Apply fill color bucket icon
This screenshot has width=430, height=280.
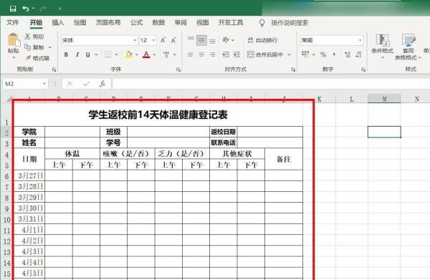click(128, 54)
